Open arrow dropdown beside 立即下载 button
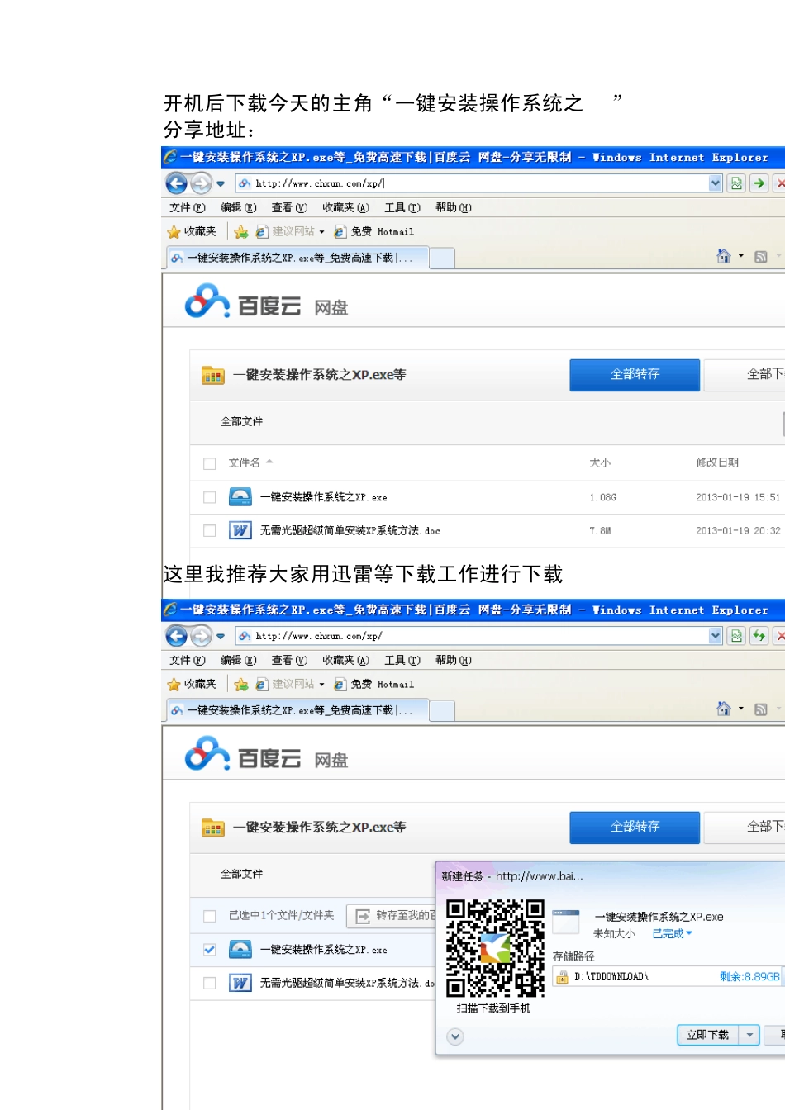Screen dimensions: 785x1110 [749, 1035]
